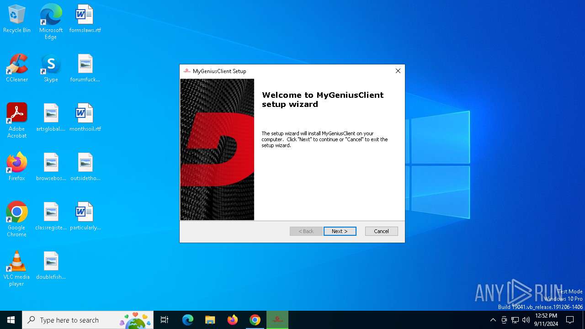This screenshot has width=585, height=329.
Task: Select the Skype desktop shortcut
Action: click(51, 68)
